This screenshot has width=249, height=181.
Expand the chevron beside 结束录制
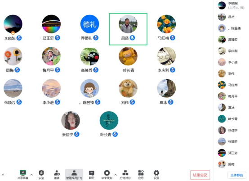(116, 175)
